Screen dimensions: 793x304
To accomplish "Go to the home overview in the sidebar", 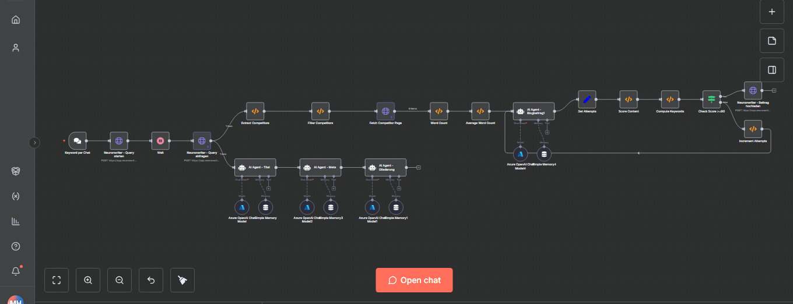I will [16, 20].
